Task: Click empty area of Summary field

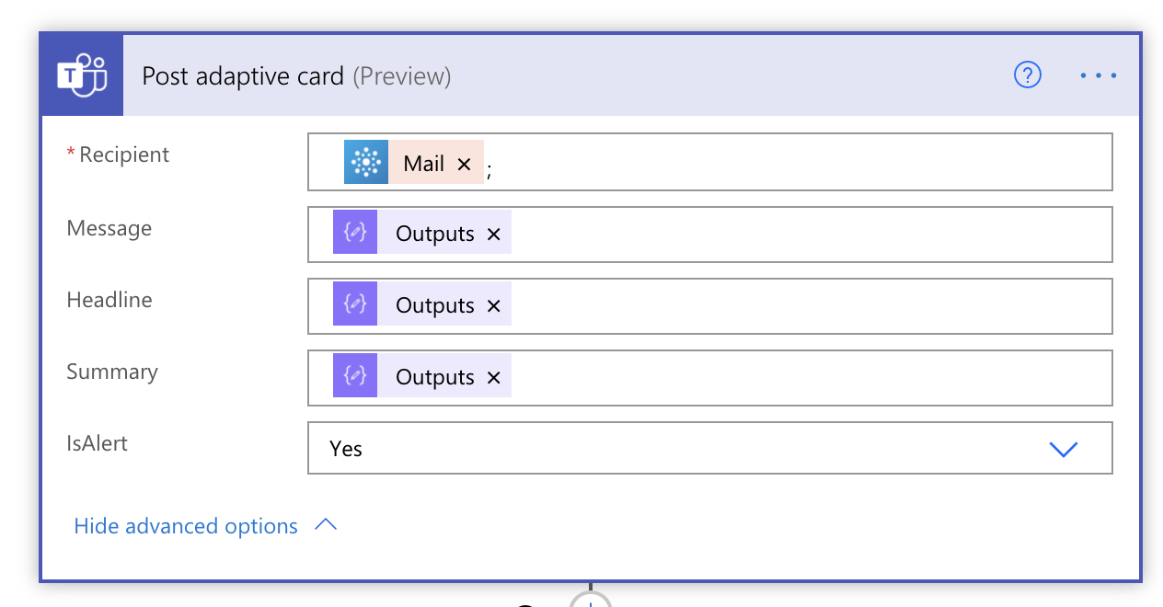Action: pyautogui.click(x=810, y=378)
